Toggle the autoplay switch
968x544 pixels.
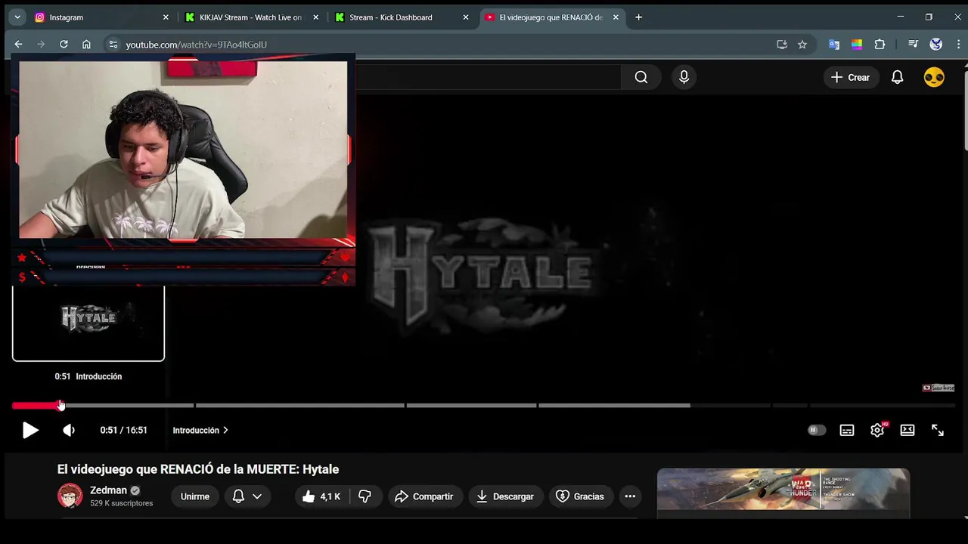coord(816,430)
